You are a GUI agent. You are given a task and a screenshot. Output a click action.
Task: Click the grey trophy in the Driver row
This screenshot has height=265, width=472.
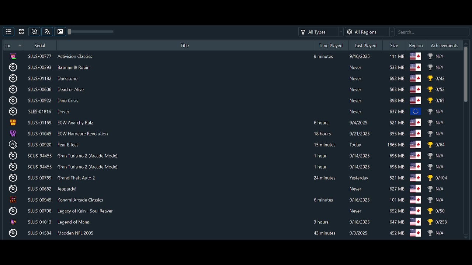coord(430,112)
